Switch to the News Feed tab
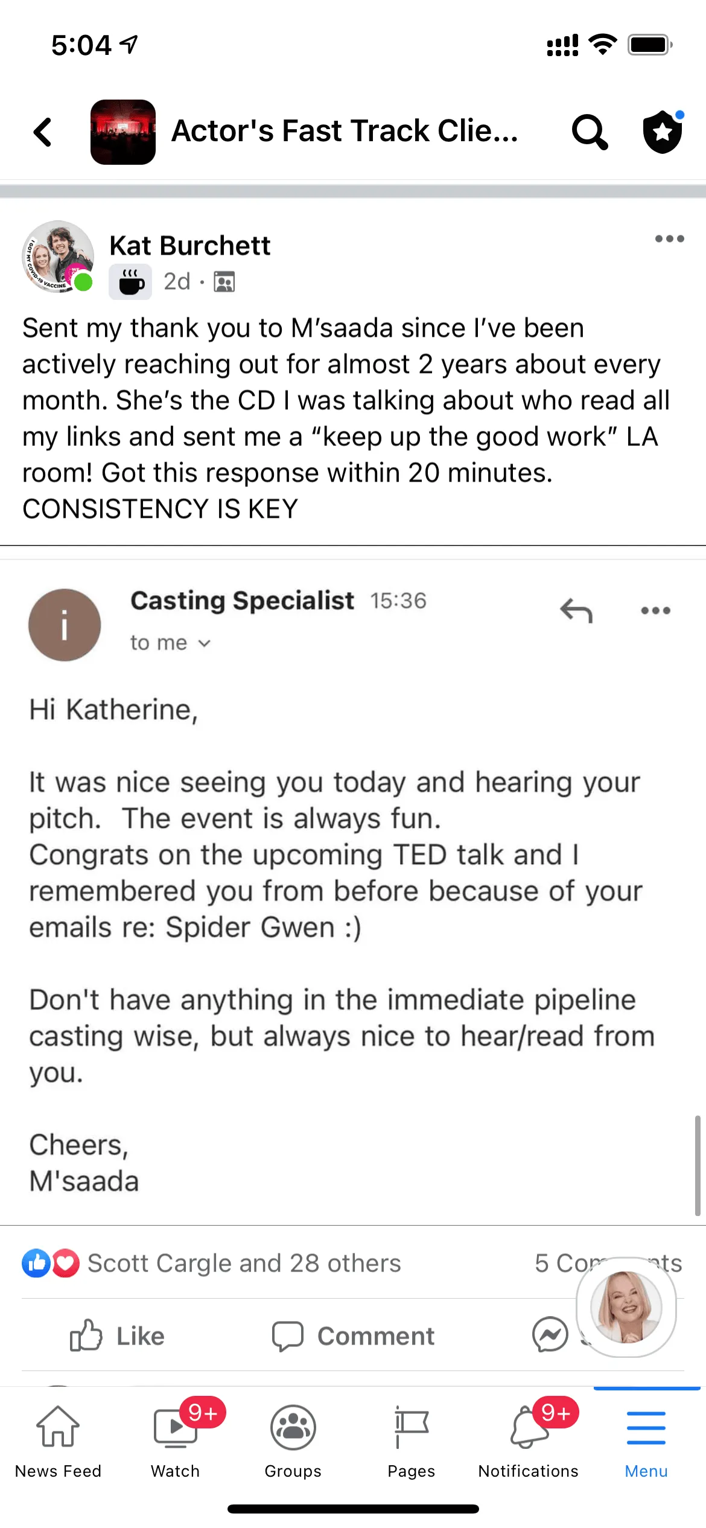Image resolution: width=706 pixels, height=1528 pixels. click(58, 1440)
